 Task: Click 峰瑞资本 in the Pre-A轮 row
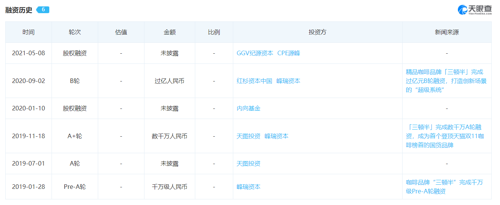point(248,187)
